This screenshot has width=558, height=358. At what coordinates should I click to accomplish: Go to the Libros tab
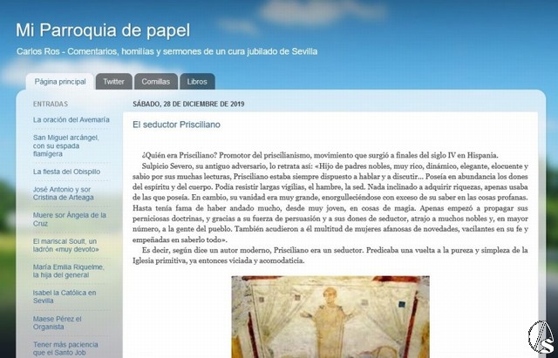[x=197, y=81]
